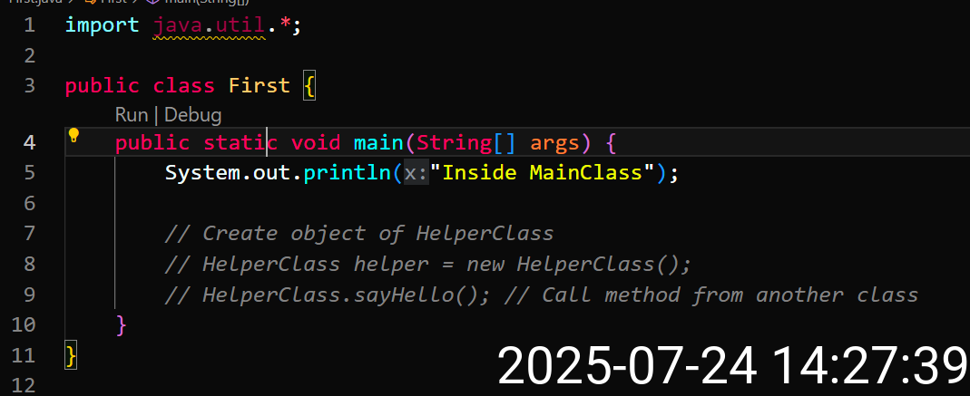Viewport: 970px width, 396px height.
Task: Place cursor in "Inside MainClass" string
Action: coord(543,172)
